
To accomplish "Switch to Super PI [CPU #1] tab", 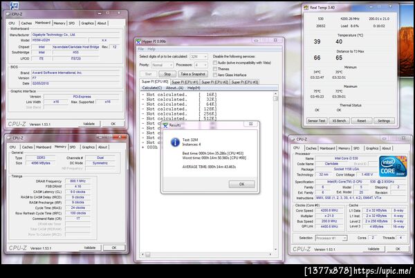I will pyautogui.click(x=185, y=82).
